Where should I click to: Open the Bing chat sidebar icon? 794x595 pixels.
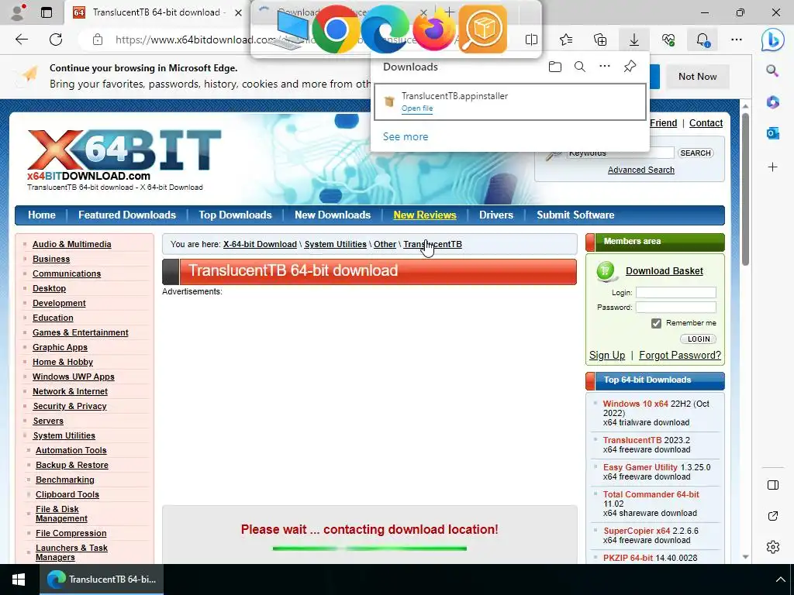(x=773, y=40)
